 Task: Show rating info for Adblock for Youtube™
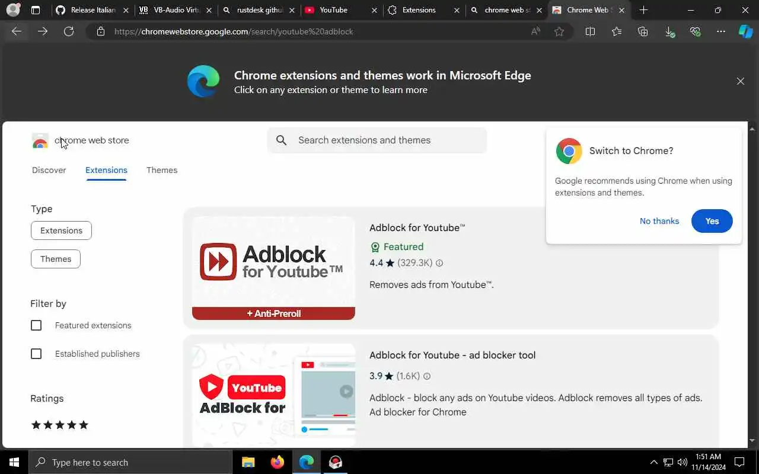coord(439,263)
